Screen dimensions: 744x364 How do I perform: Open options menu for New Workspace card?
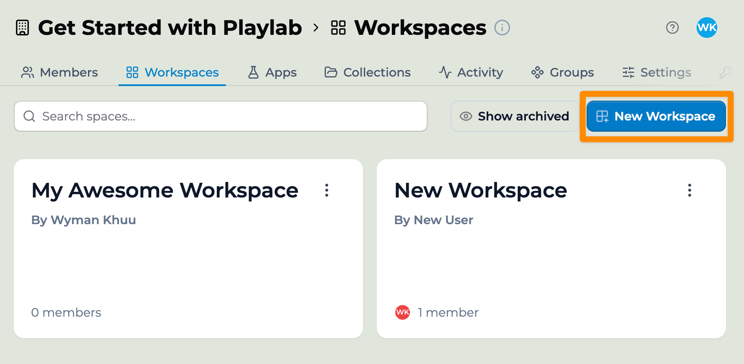[690, 190]
